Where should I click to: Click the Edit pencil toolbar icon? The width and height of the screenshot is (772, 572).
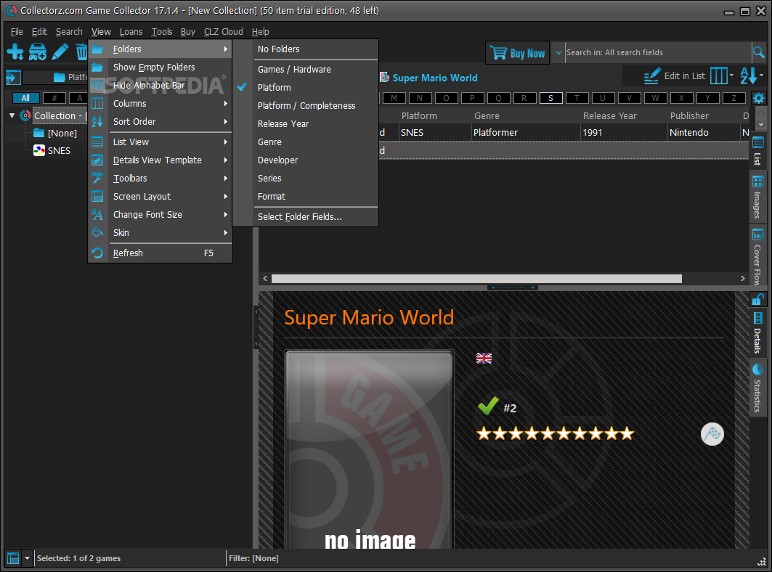(60, 52)
